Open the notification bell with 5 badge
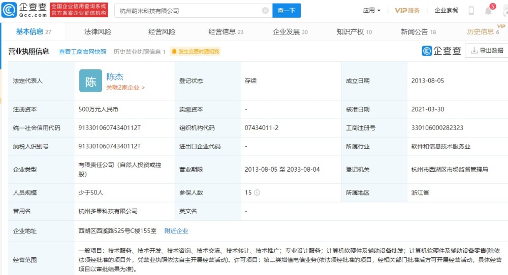Screen dimensions: 508x275 pyautogui.click(x=488, y=11)
